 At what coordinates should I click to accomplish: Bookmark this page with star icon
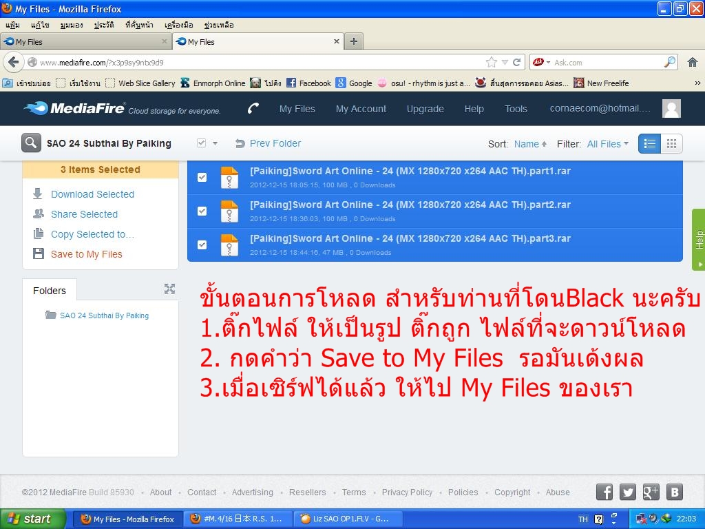coord(492,62)
